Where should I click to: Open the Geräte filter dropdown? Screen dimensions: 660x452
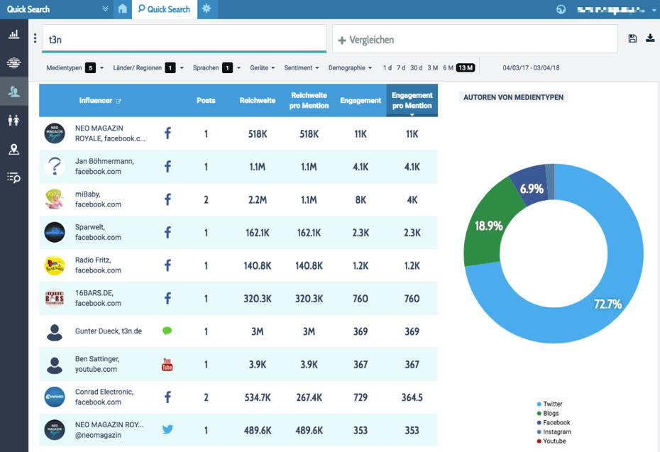(263, 67)
